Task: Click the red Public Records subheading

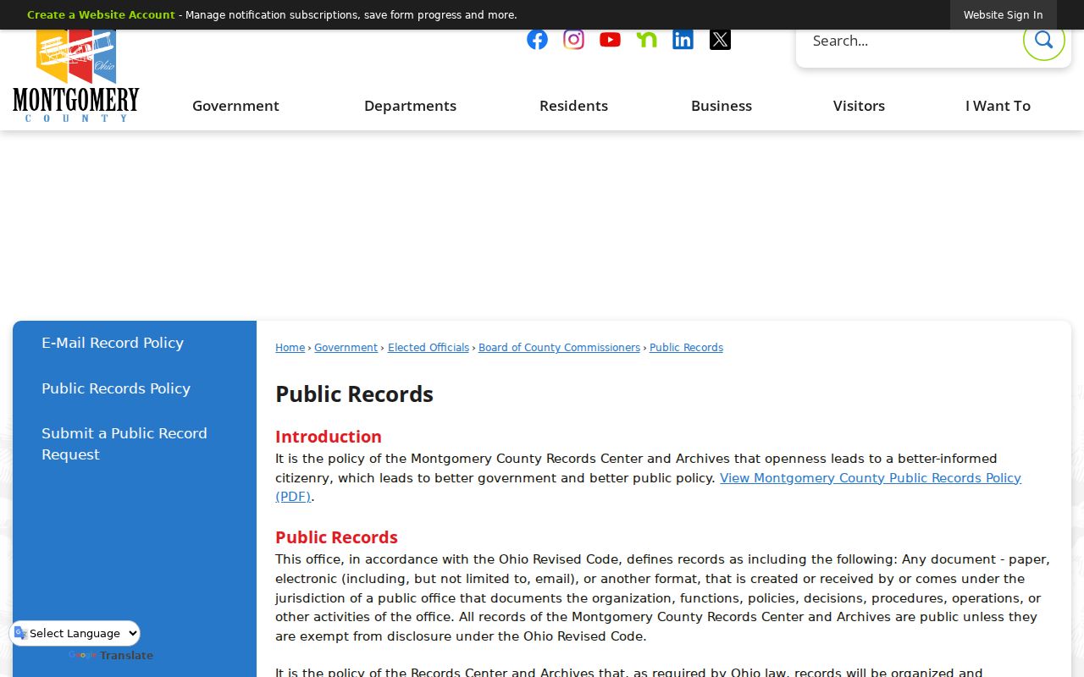Action: (x=336, y=537)
